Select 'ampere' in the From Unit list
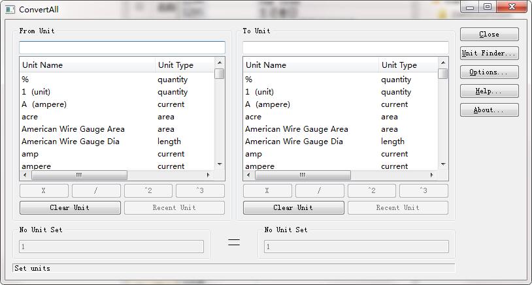 37,166
